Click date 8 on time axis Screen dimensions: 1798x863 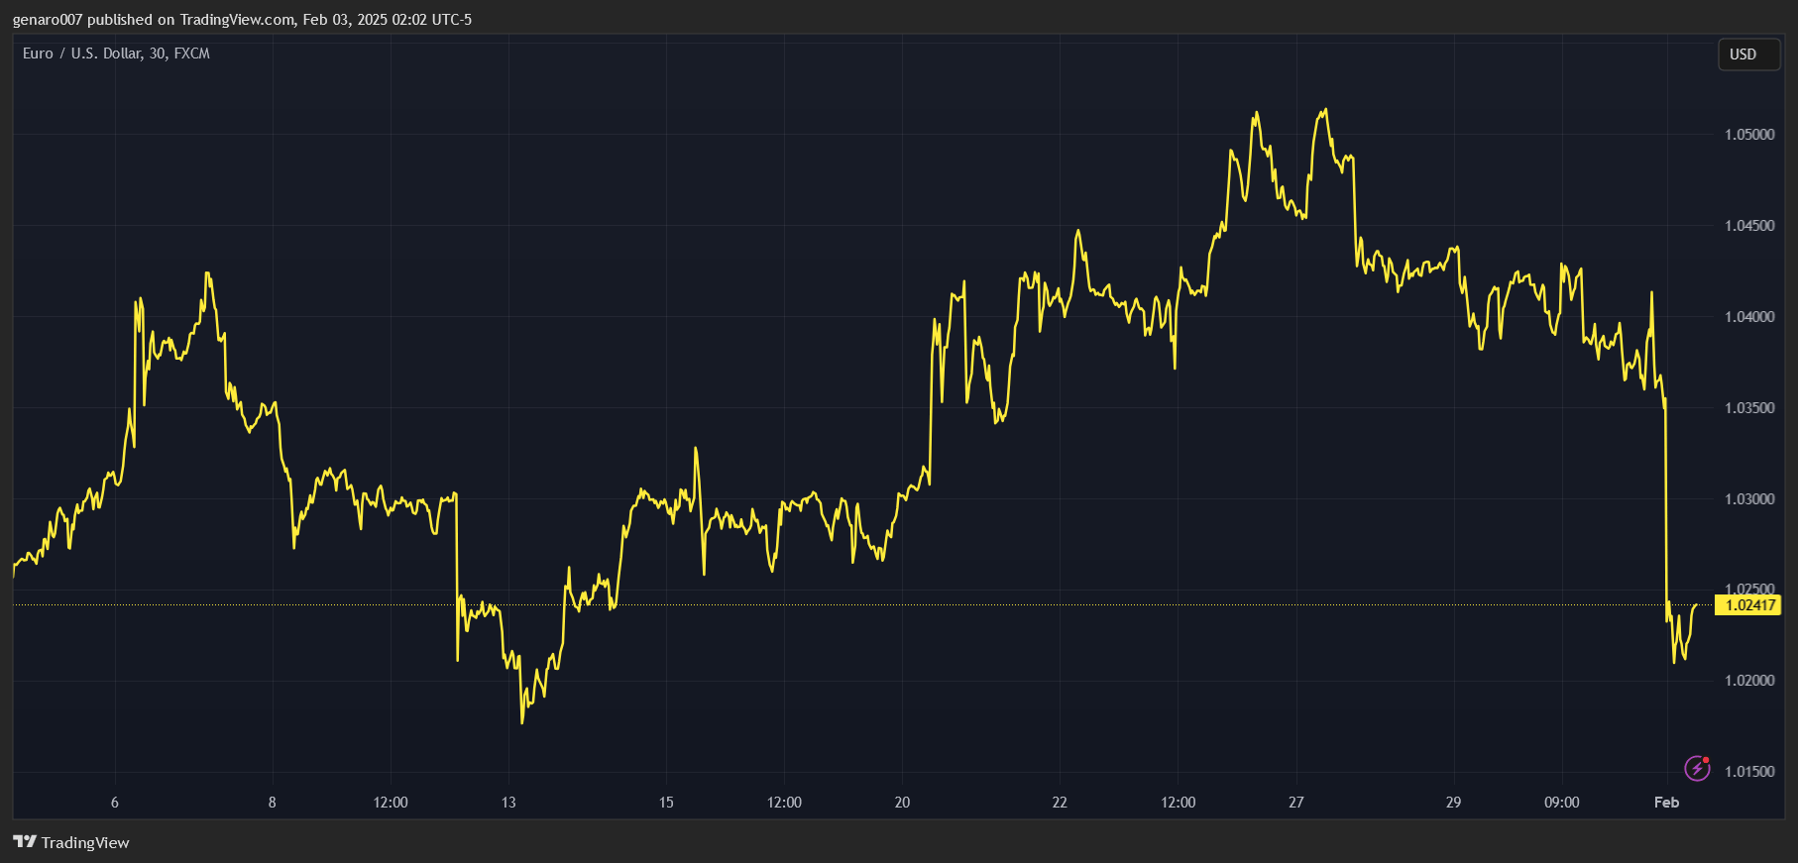coord(273,803)
